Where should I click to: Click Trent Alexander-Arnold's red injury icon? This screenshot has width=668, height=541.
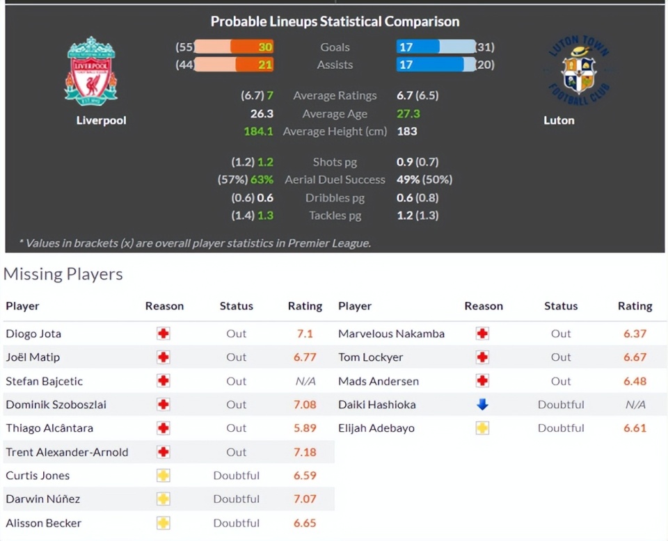point(164,452)
